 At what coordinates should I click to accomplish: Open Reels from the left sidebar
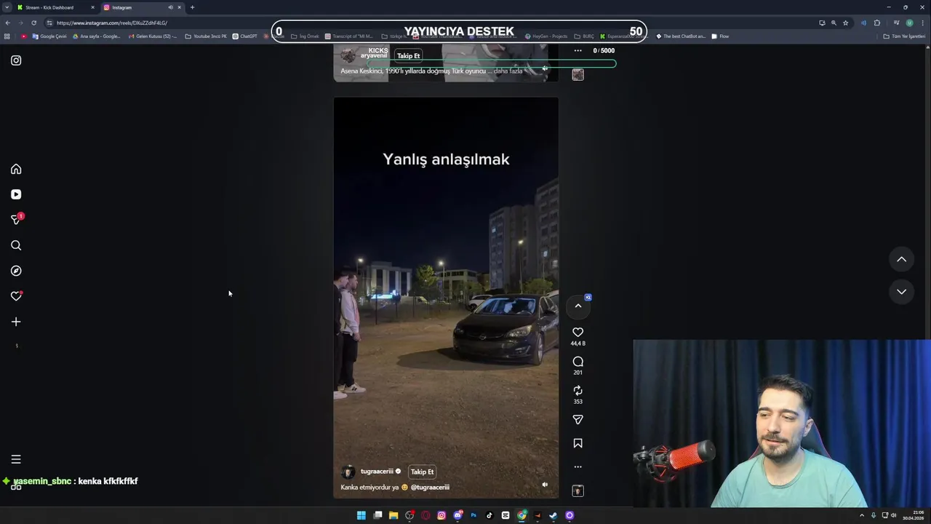16,194
